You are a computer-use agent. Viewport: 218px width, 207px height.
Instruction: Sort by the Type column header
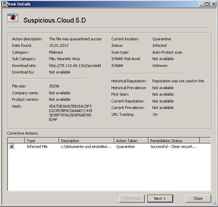point(42,140)
